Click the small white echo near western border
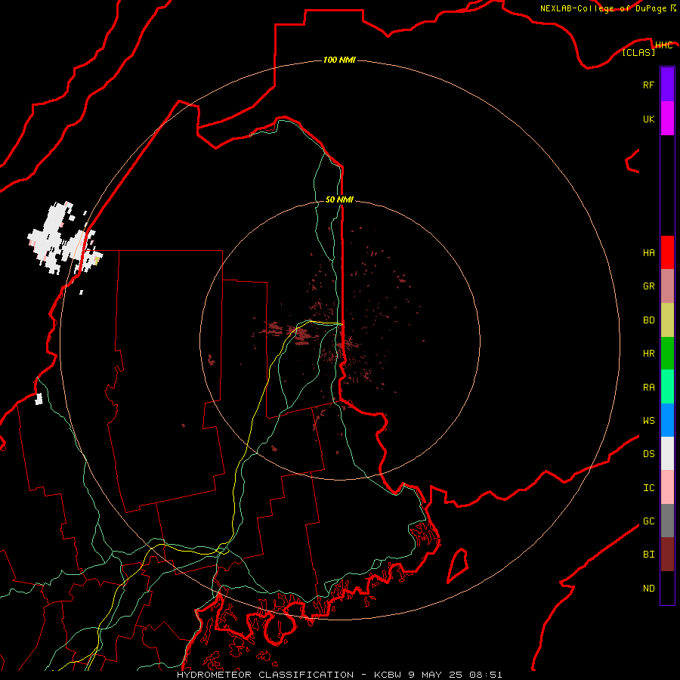 click(39, 399)
